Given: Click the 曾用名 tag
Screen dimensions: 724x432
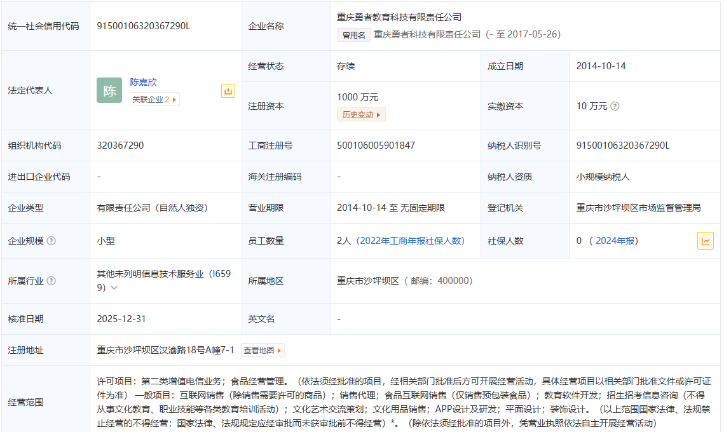Looking at the screenshot, I should click(x=354, y=35).
